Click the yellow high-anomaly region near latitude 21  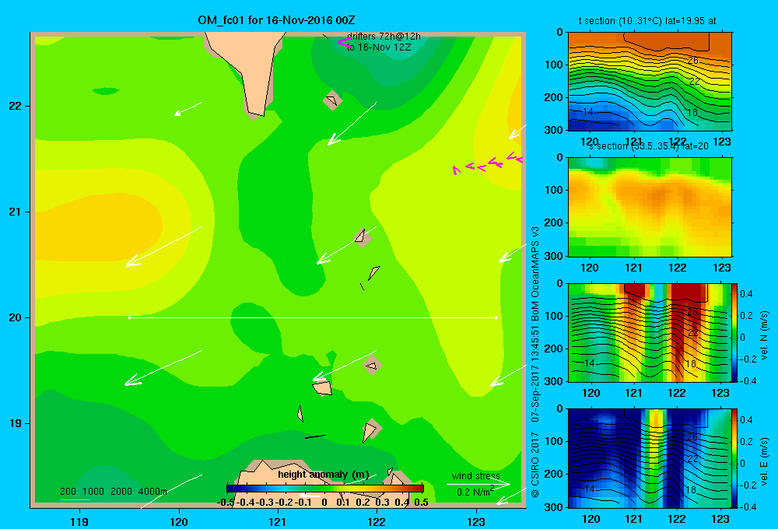click(x=100, y=228)
